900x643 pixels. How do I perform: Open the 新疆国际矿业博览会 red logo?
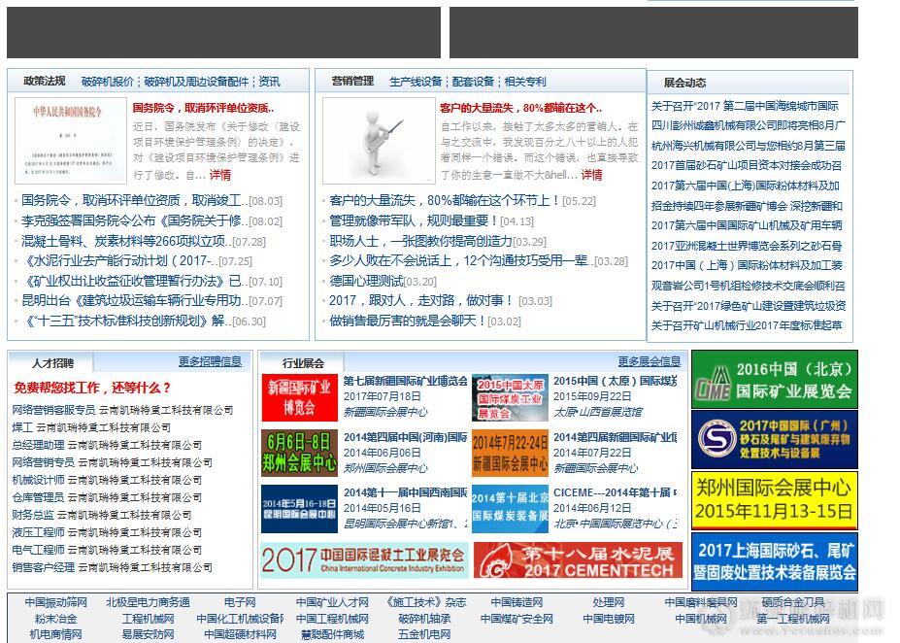pyautogui.click(x=299, y=396)
